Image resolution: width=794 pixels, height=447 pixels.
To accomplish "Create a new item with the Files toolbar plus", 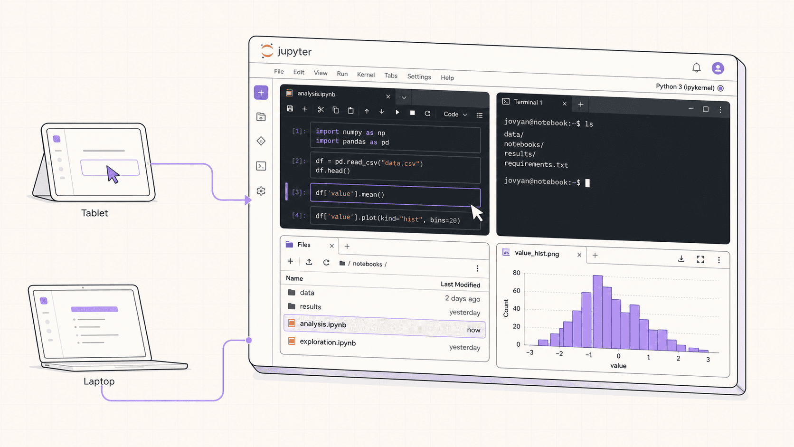I will click(290, 261).
